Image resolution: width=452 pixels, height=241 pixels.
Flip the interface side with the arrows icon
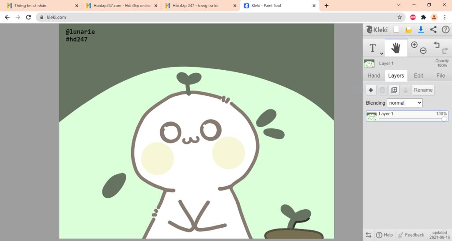369,235
